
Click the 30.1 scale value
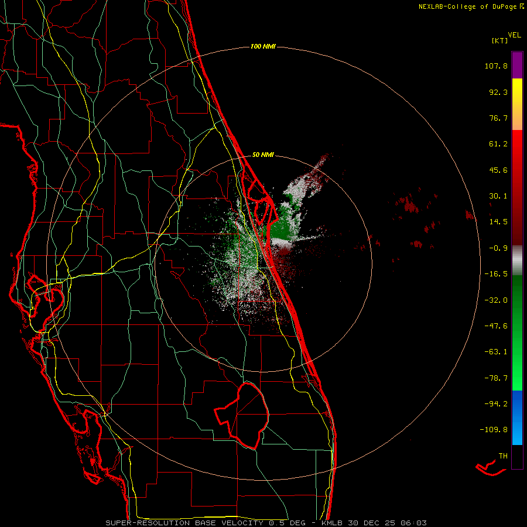point(498,196)
